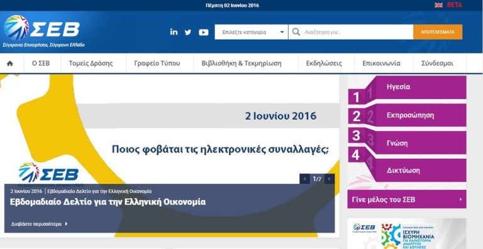Image resolution: width=483 pixels, height=249 pixels.
Task: Open the Γραφείο Τύπου menu
Action: tap(157, 63)
